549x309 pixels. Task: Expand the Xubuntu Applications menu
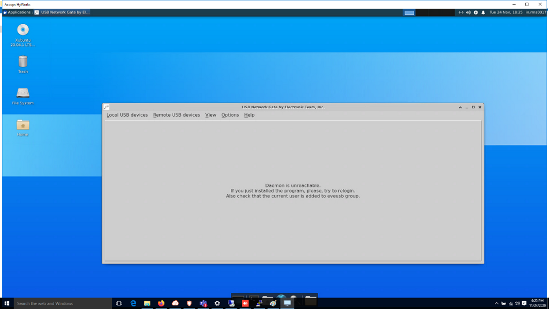[x=17, y=12]
